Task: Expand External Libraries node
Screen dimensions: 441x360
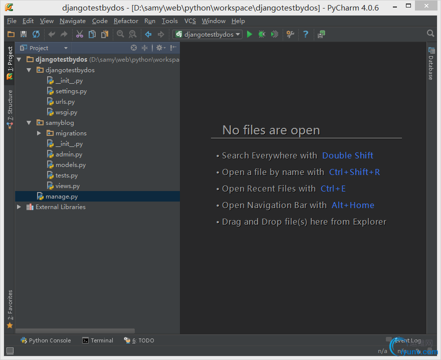Action: (x=19, y=207)
